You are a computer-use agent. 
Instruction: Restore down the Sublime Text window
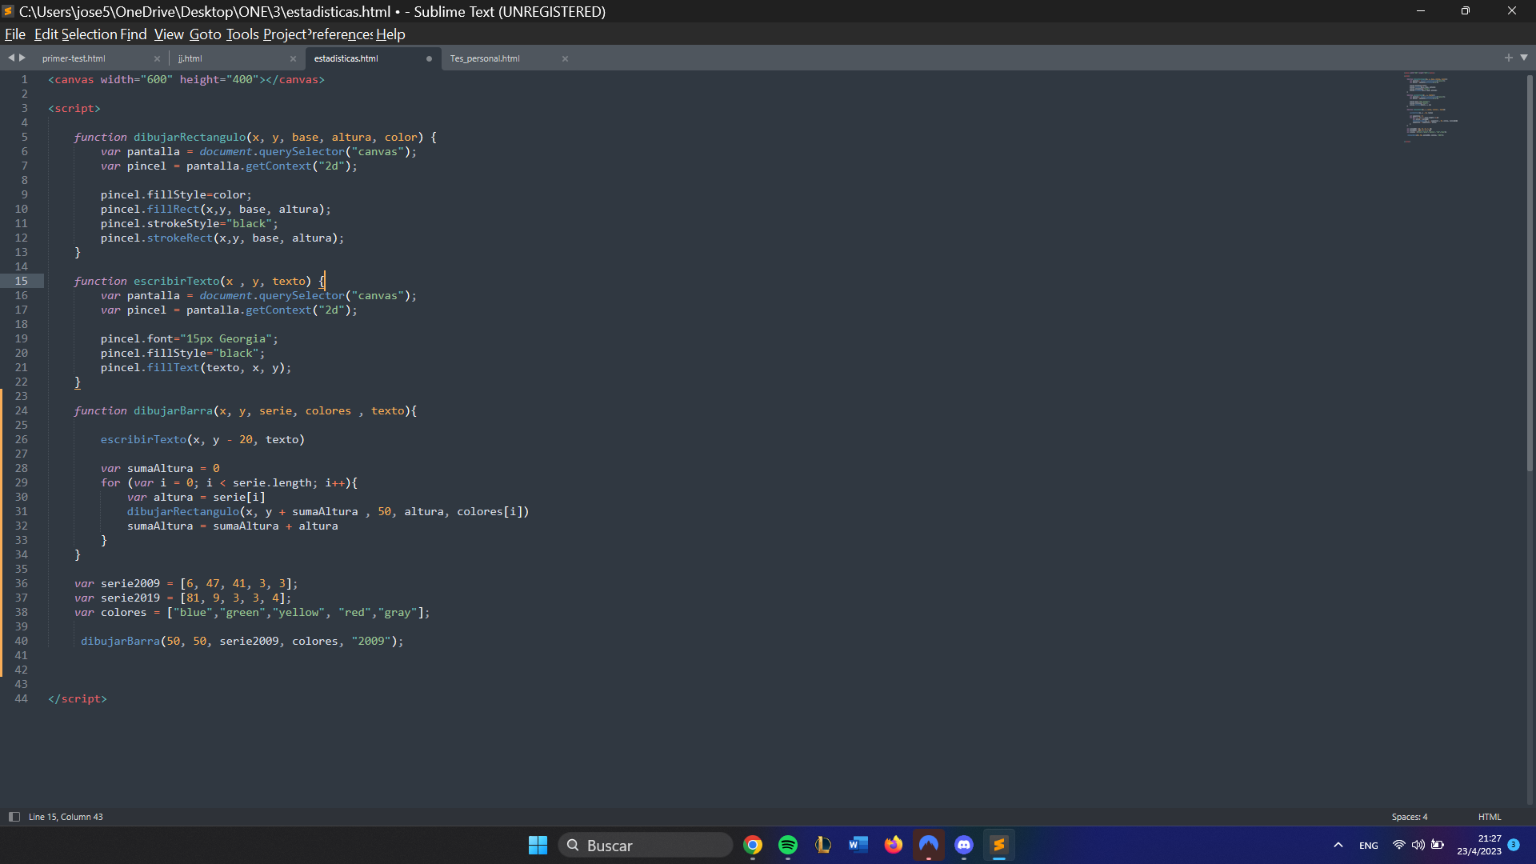click(x=1466, y=11)
